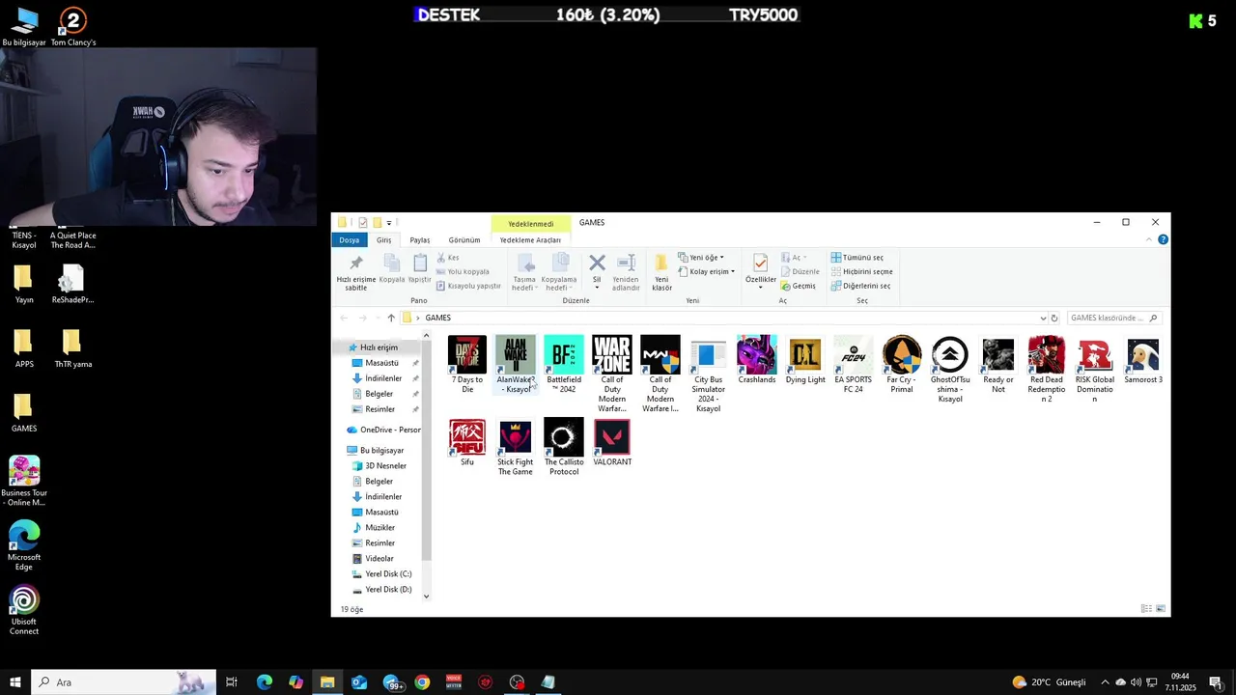Select the Sifu shortcut
The height and width of the screenshot is (695, 1236).
(467, 442)
